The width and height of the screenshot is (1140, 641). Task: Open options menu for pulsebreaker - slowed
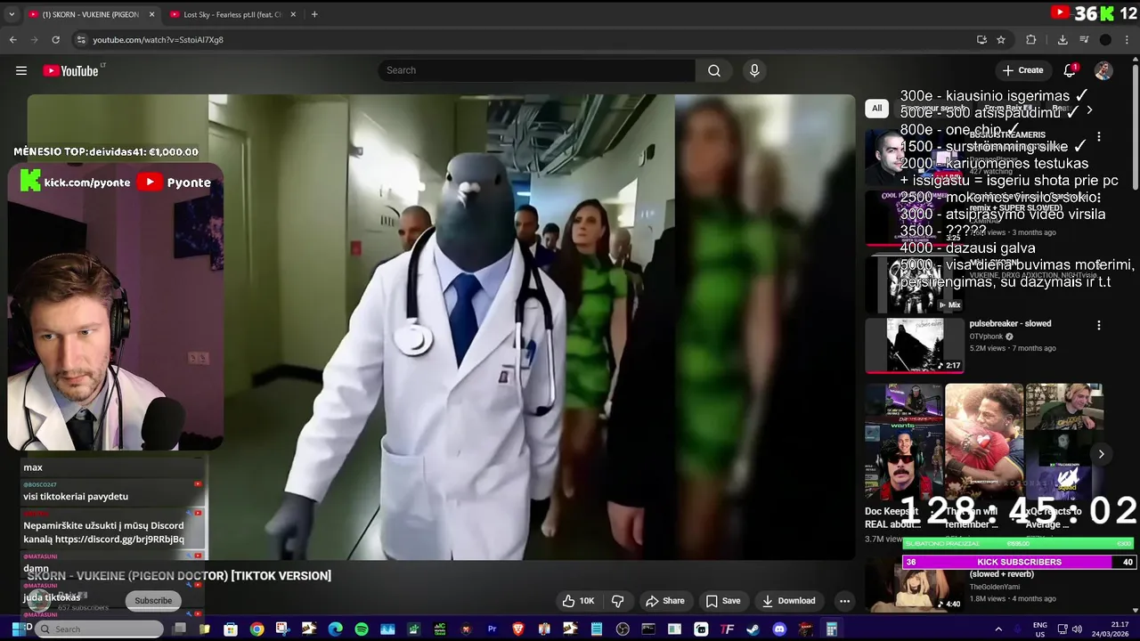[1098, 326]
